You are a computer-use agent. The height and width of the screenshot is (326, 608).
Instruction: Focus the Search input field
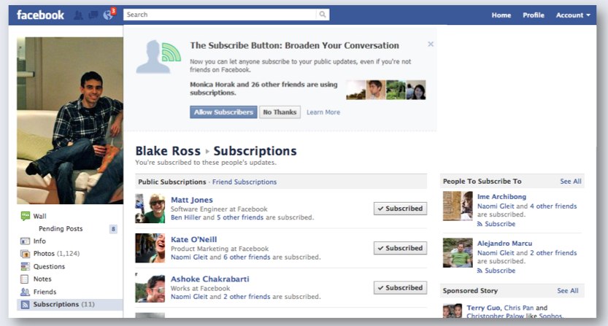[x=220, y=15]
